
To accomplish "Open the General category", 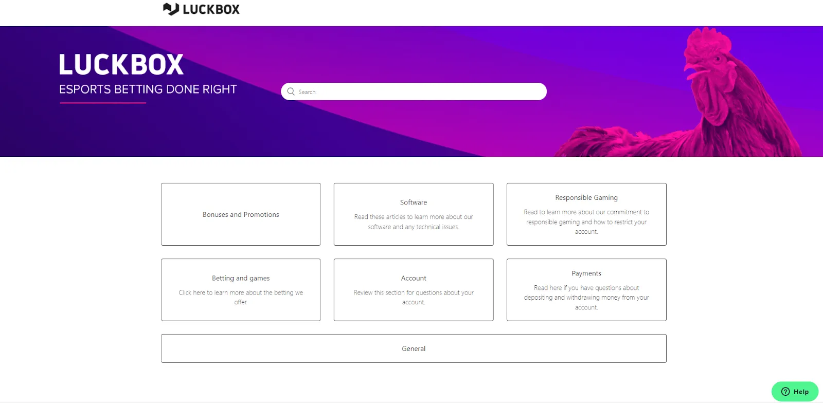I will [x=414, y=348].
